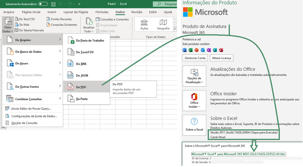
Task: Select the Ações data type
Action: (144, 25)
